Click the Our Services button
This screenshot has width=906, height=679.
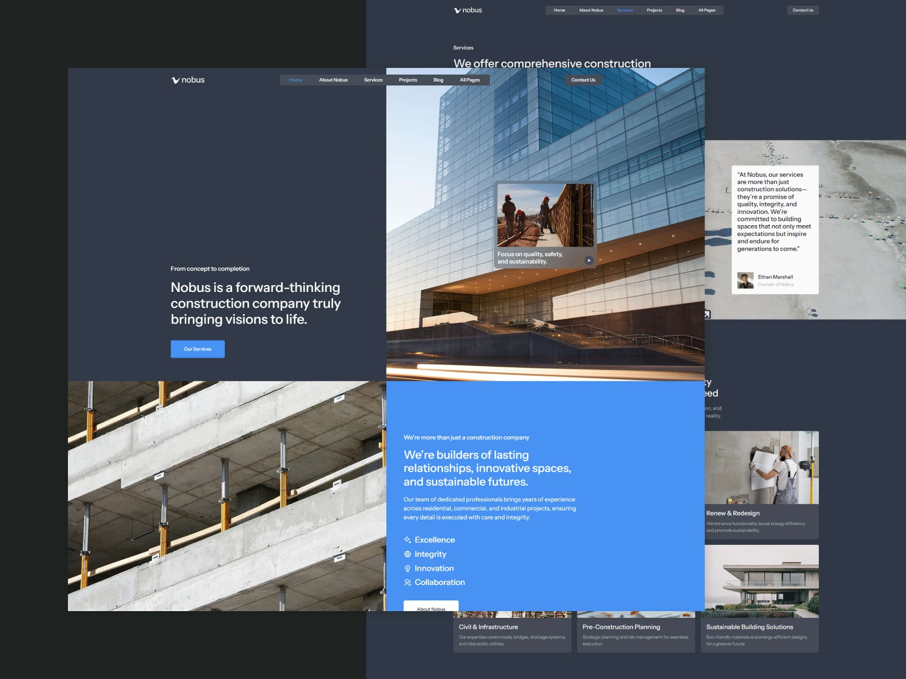[197, 349]
